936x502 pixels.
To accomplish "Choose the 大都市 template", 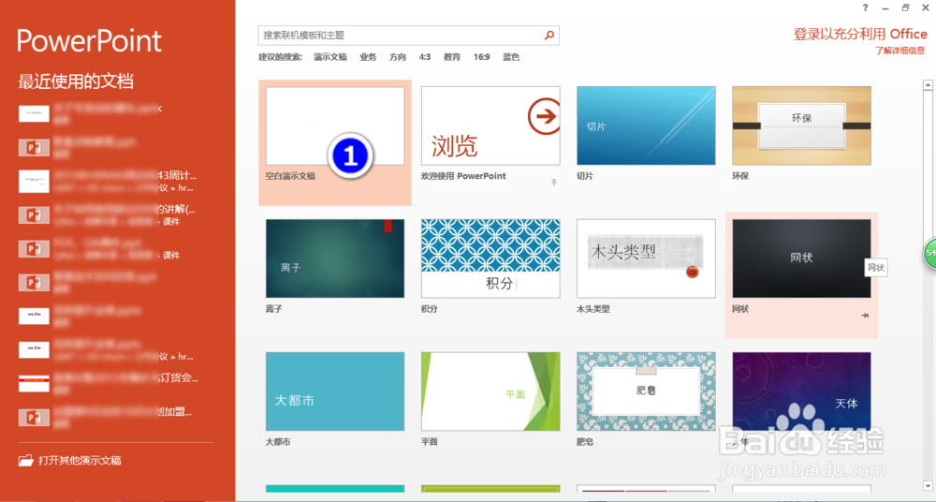I will (335, 391).
